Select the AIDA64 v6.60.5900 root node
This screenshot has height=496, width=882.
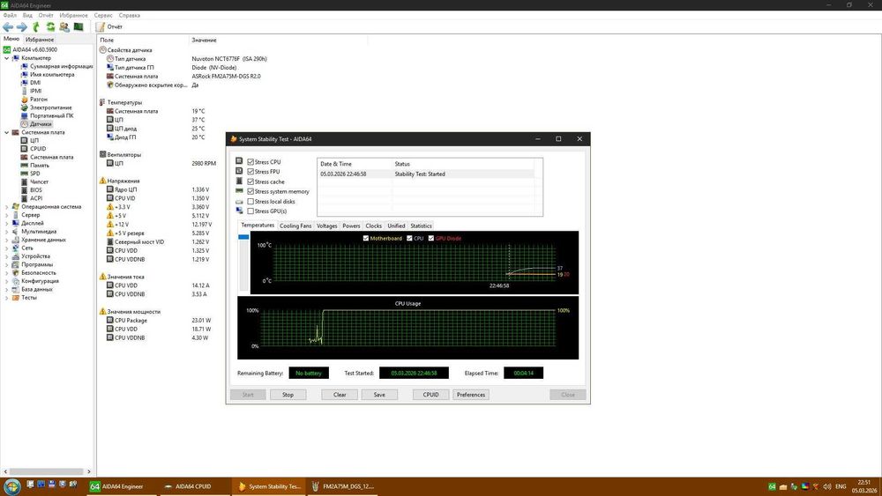click(x=35, y=49)
